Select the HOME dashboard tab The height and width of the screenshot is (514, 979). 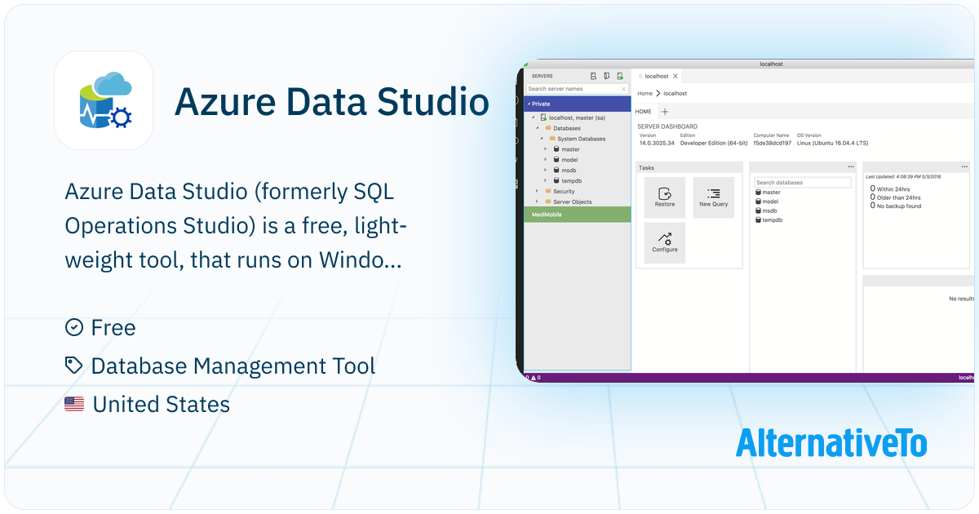(x=644, y=111)
